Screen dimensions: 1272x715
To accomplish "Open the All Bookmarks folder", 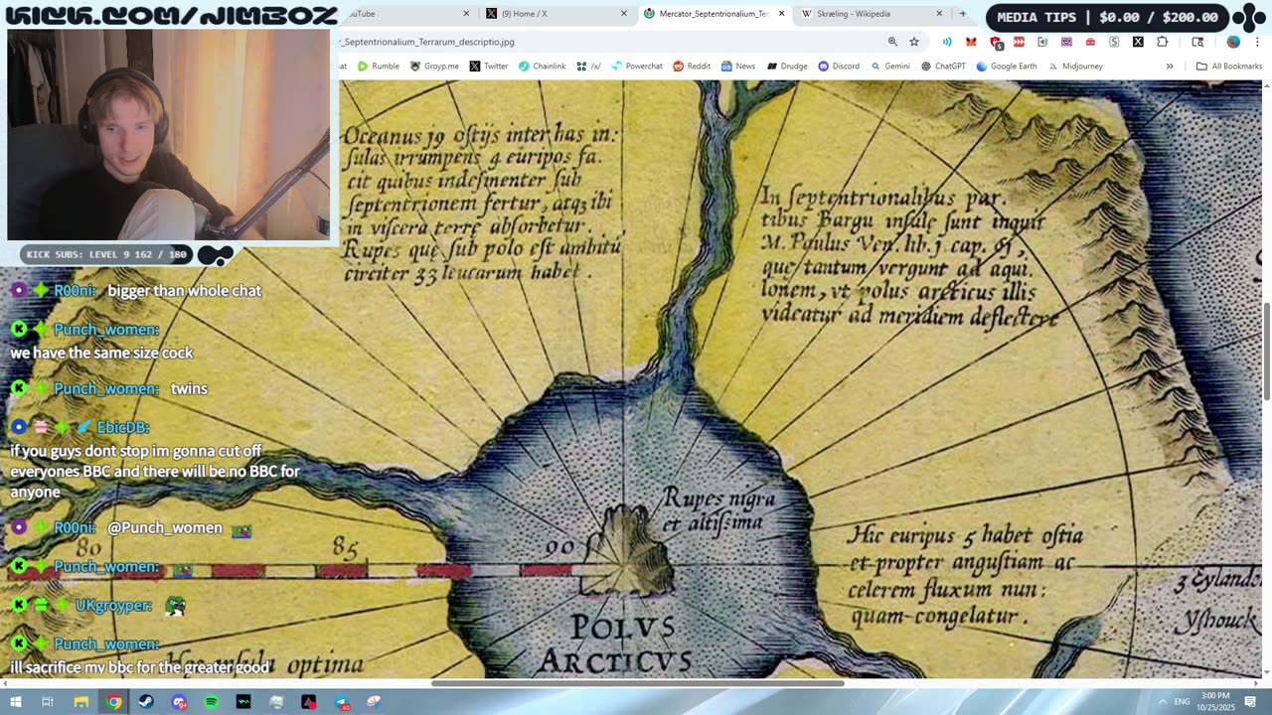I will pos(1229,67).
